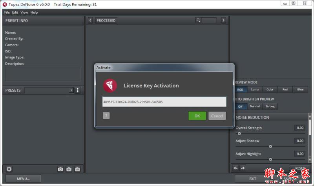Click OK to activate the license

[197, 116]
